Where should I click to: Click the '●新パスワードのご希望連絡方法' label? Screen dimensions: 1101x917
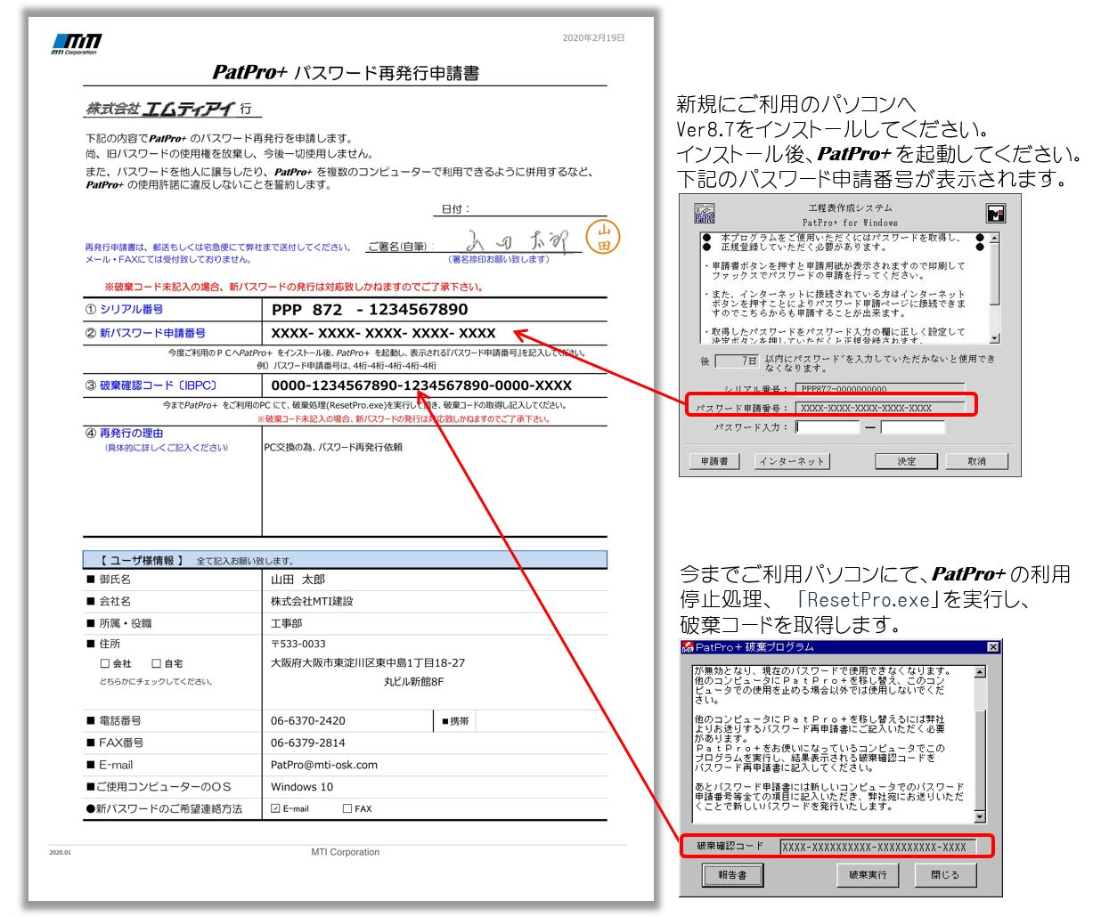click(164, 809)
